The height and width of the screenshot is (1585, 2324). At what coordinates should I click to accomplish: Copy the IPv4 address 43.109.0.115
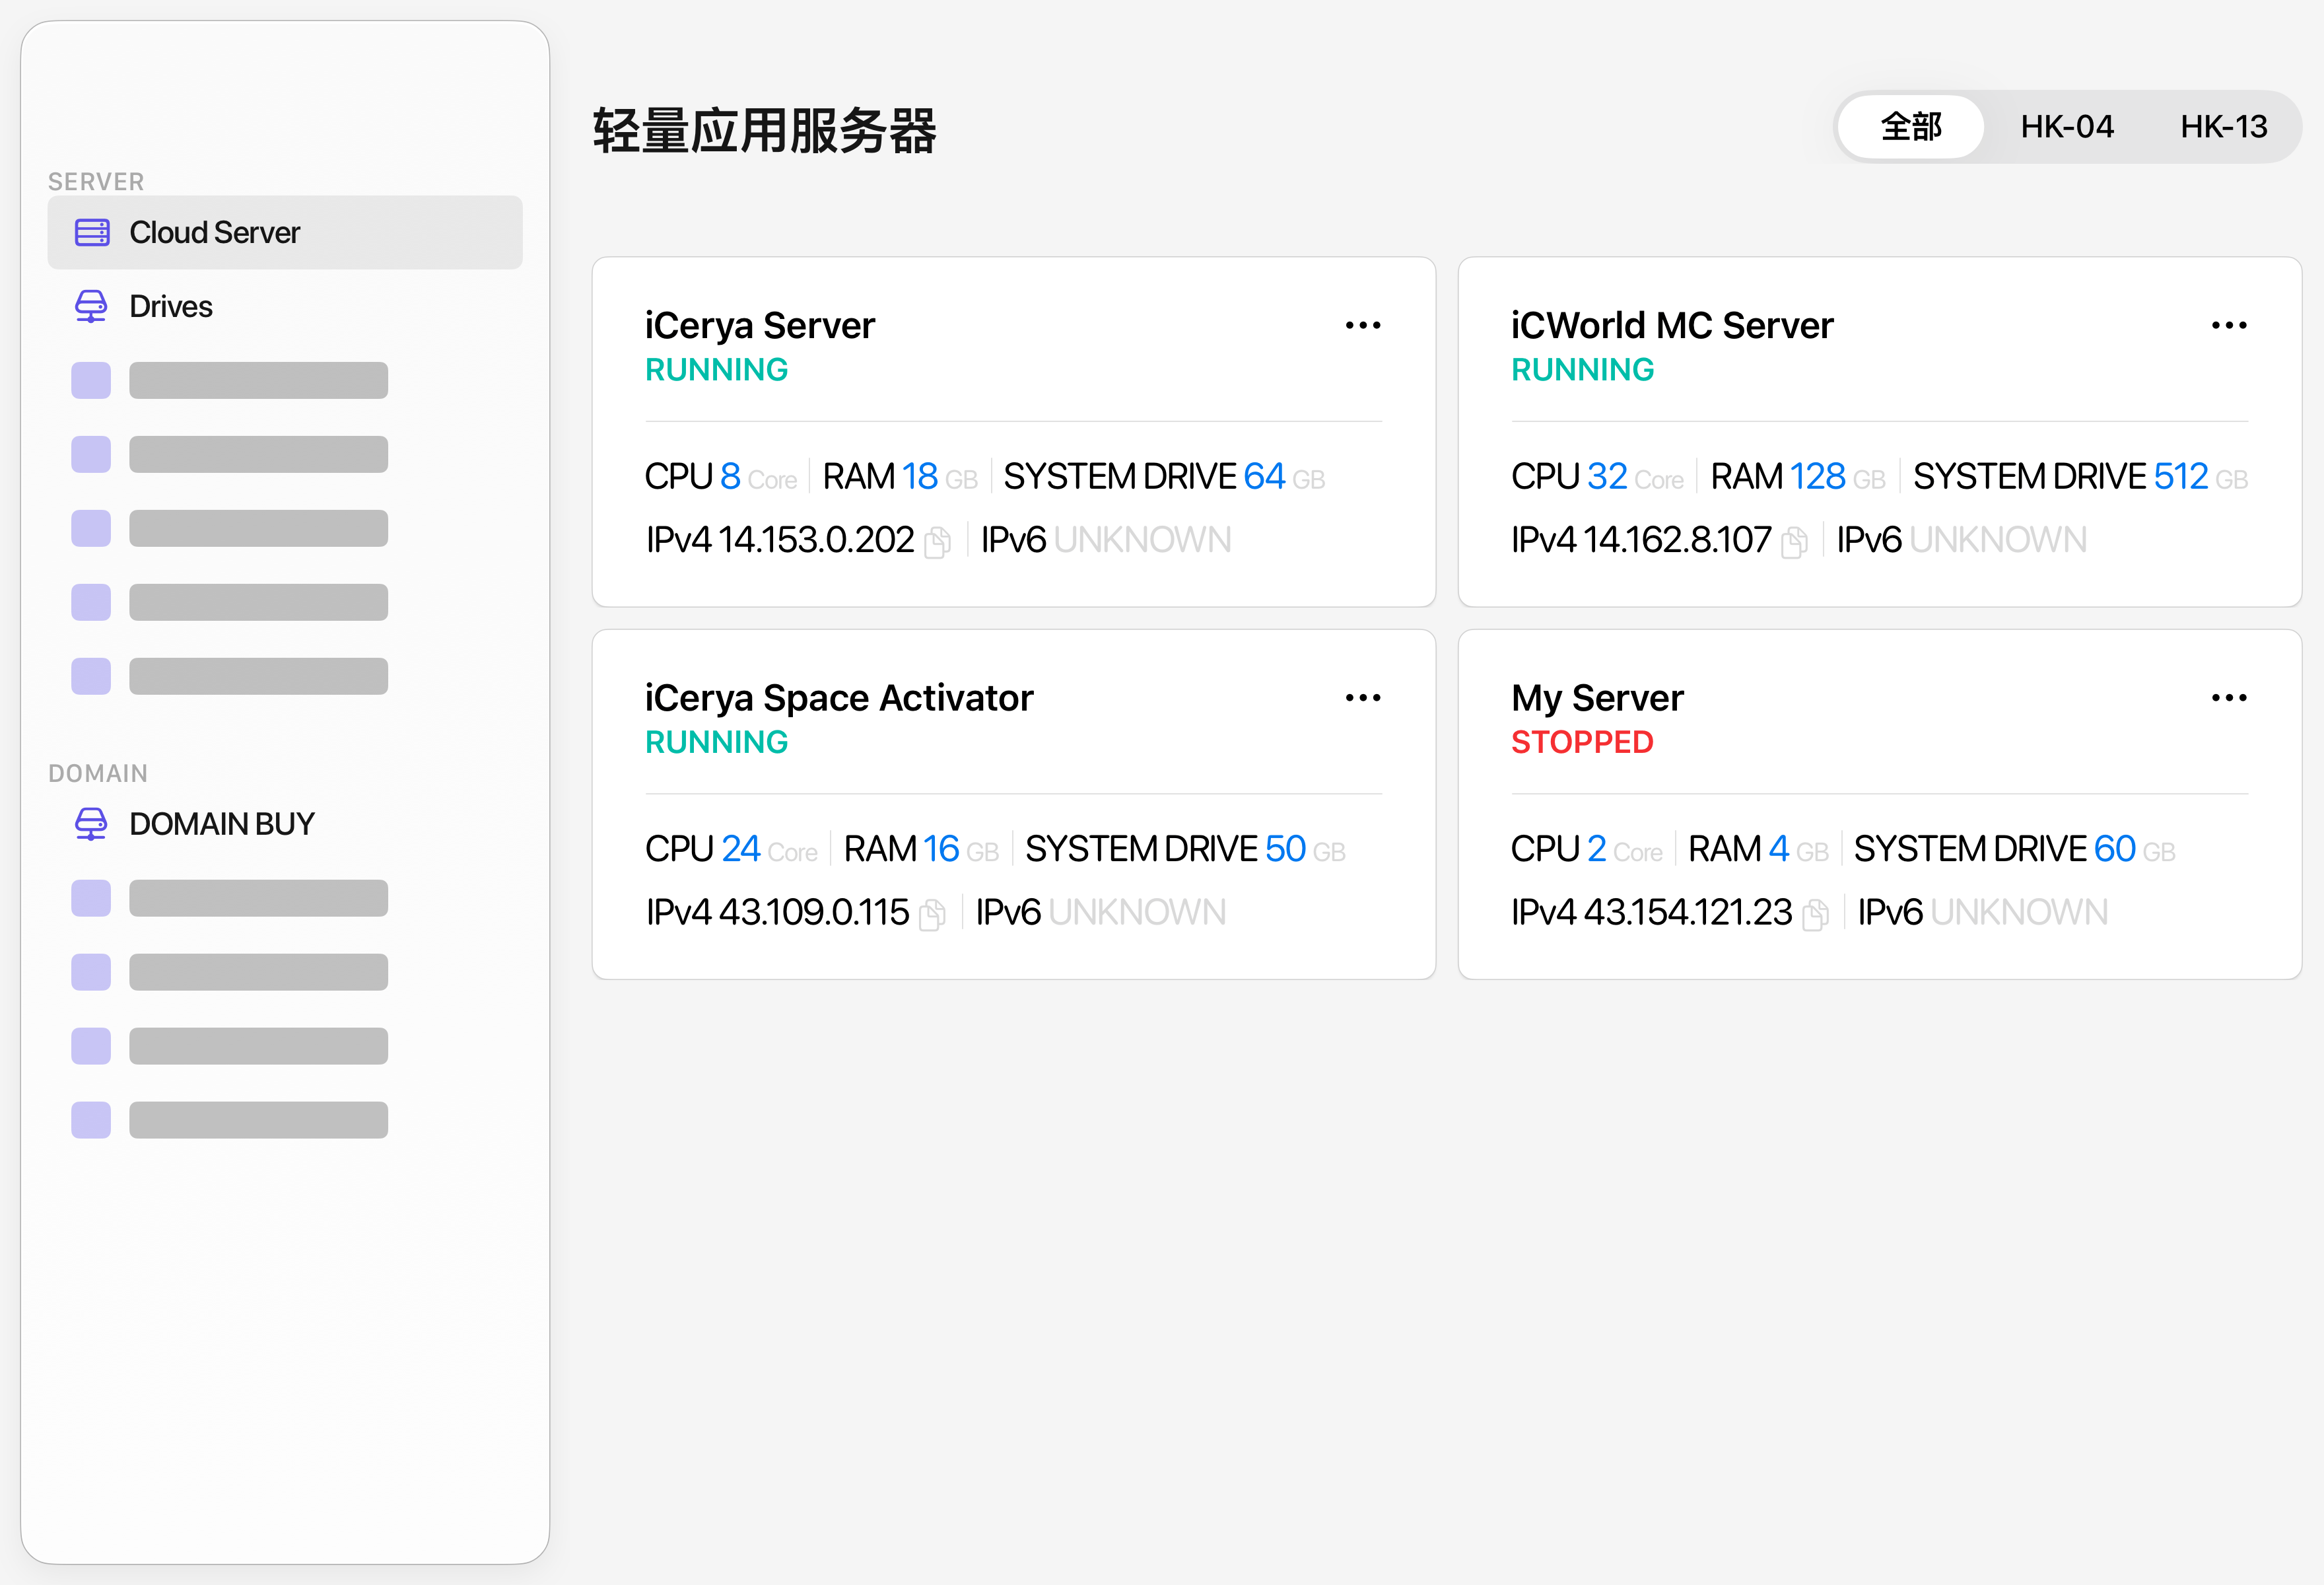(932, 914)
